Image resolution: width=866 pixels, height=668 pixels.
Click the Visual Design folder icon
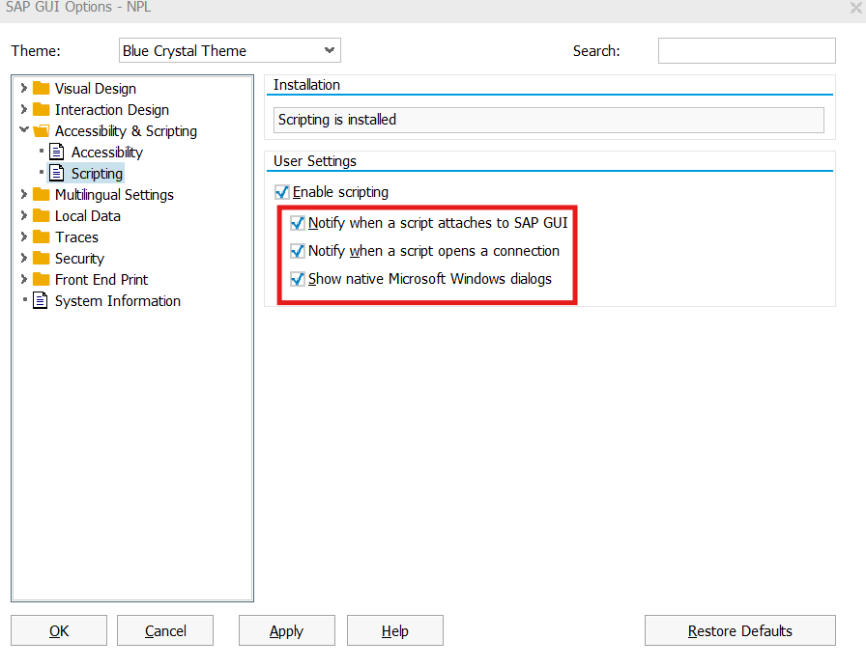pos(41,88)
